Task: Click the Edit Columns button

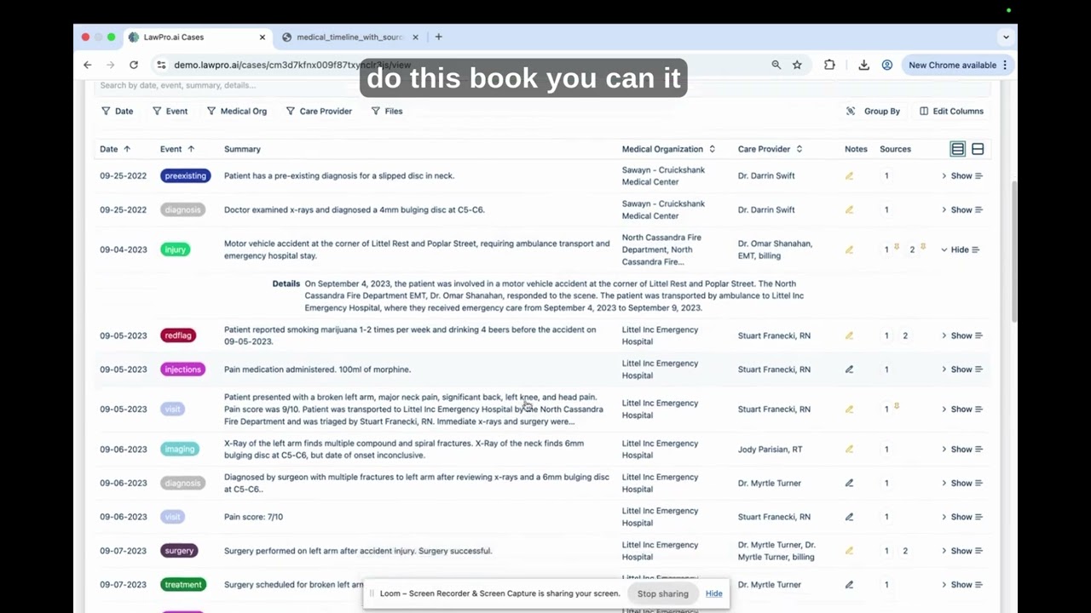Action: click(951, 111)
